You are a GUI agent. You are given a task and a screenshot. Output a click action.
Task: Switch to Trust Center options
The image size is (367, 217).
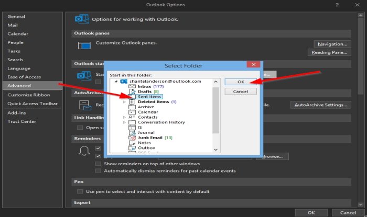pyautogui.click(x=22, y=121)
